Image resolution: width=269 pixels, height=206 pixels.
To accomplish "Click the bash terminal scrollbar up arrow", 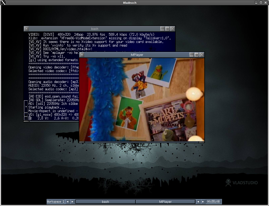I will tap(26, 114).
